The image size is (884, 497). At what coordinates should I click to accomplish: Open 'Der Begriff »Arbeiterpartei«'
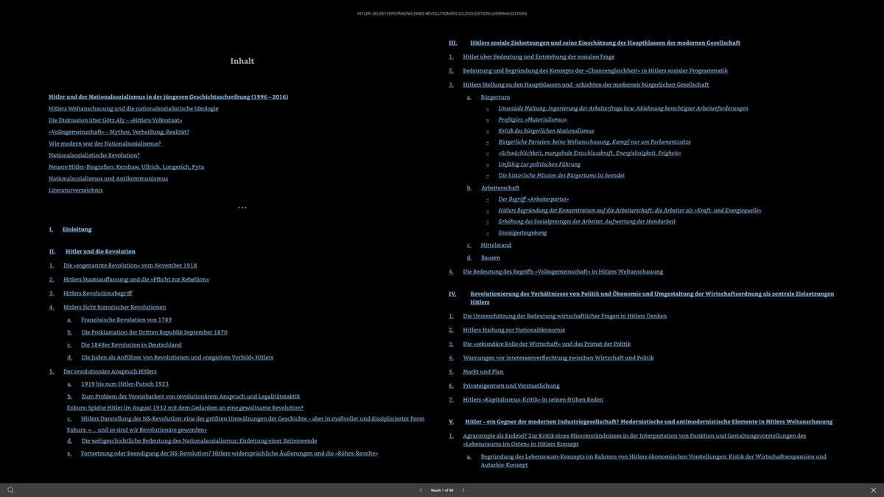pyautogui.click(x=533, y=199)
